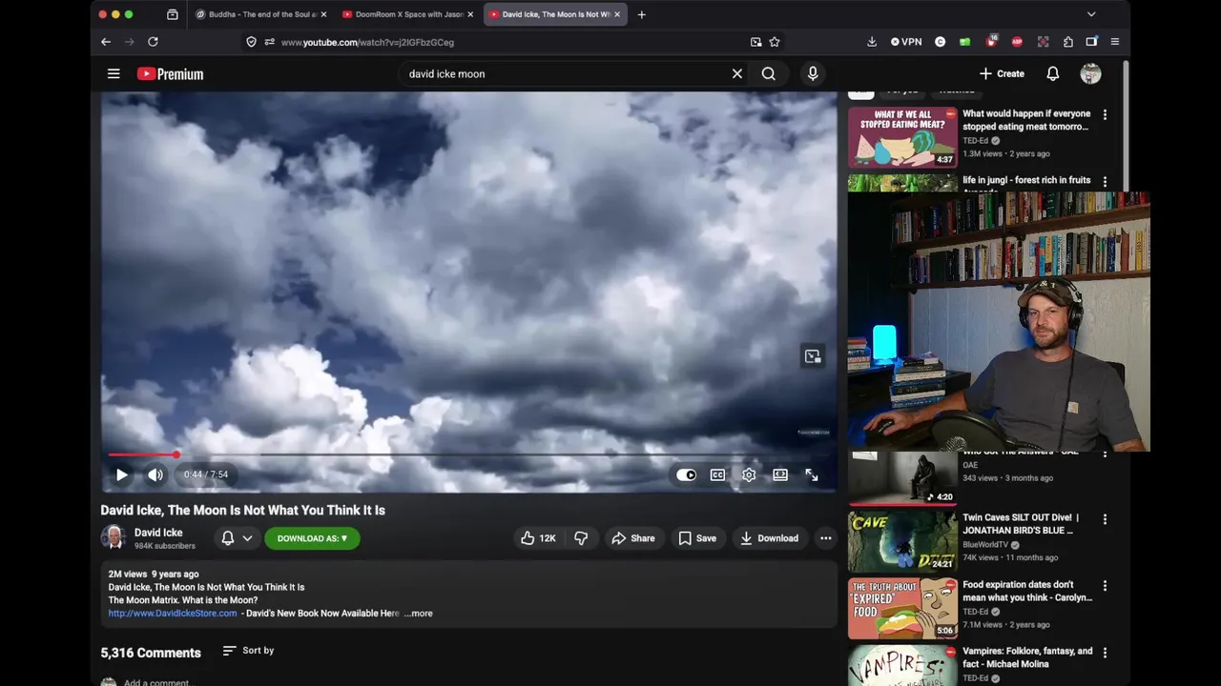The image size is (1221, 686).
Task: Share the video
Action: coord(633,538)
